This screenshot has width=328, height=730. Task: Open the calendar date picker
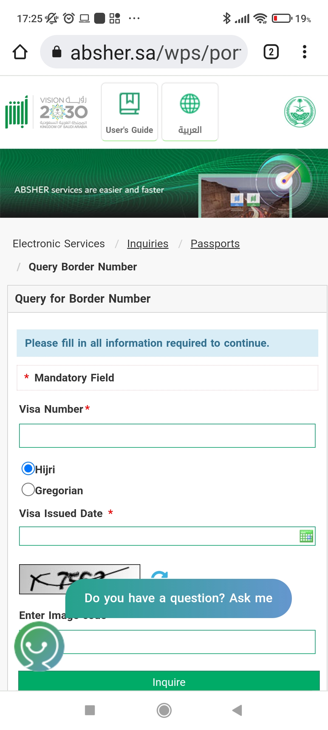(306, 536)
